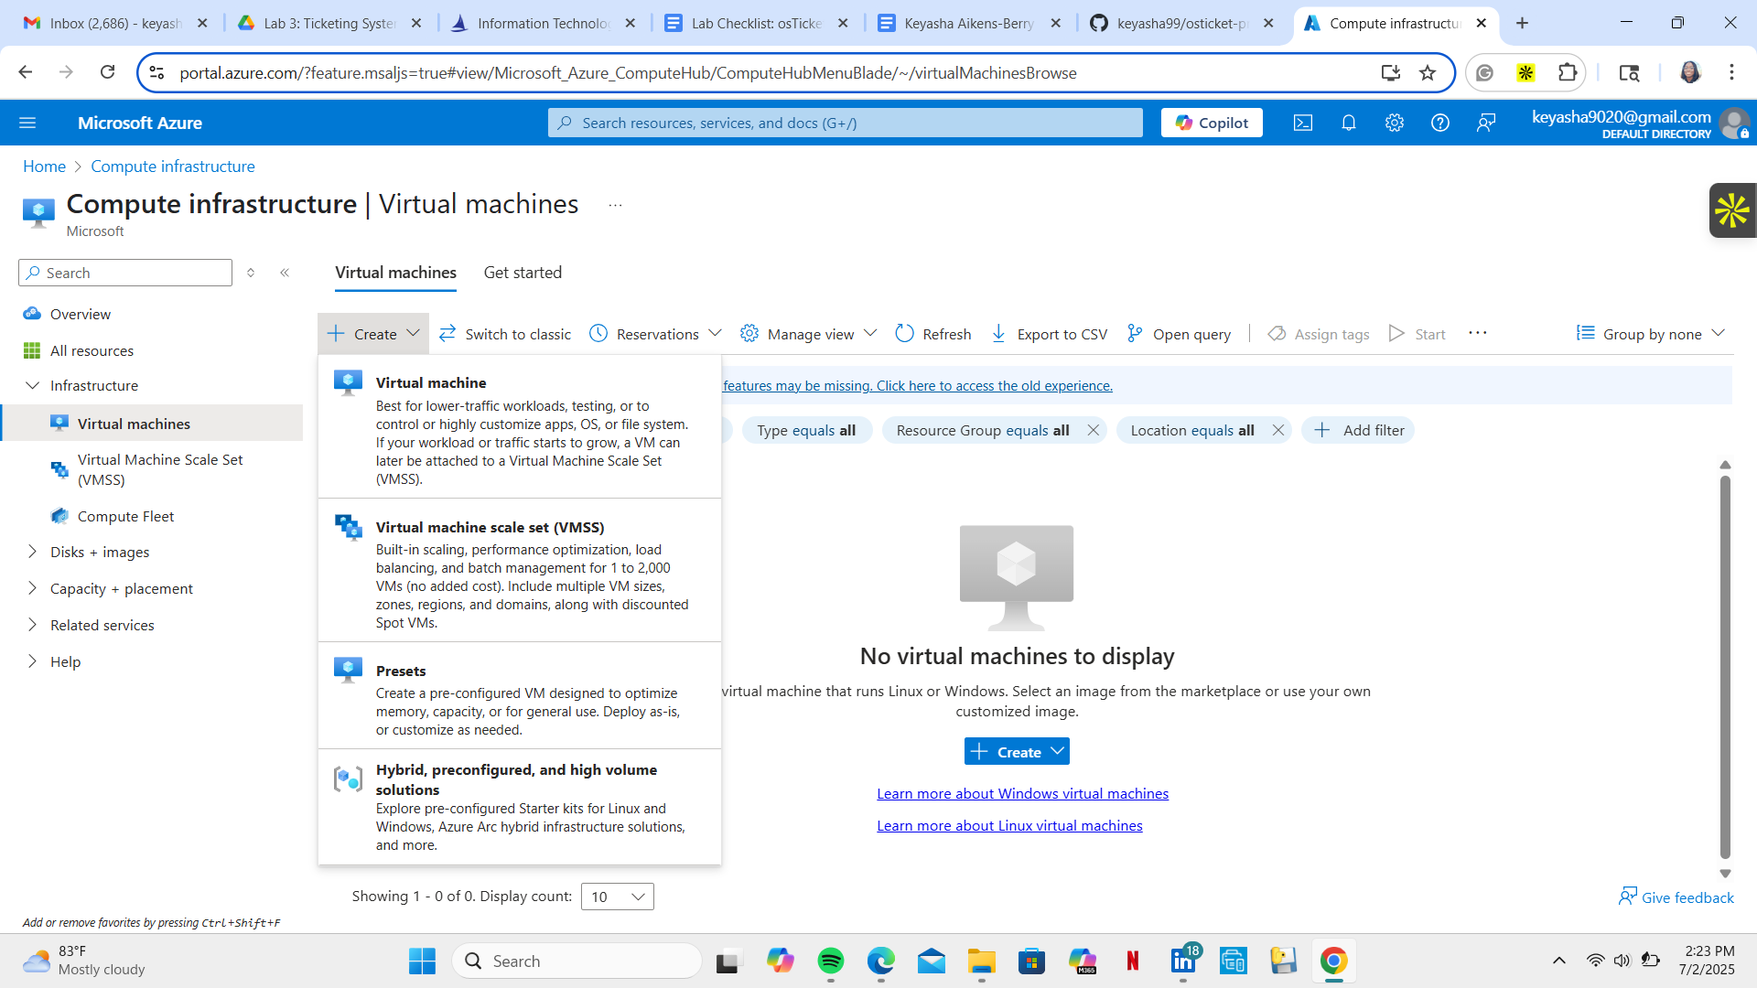The height and width of the screenshot is (988, 1757).
Task: Reload the page with browser refresh icon
Action: tap(107, 72)
